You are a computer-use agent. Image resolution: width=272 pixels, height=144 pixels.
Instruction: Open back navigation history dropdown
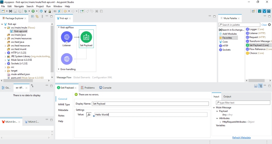(69, 11)
